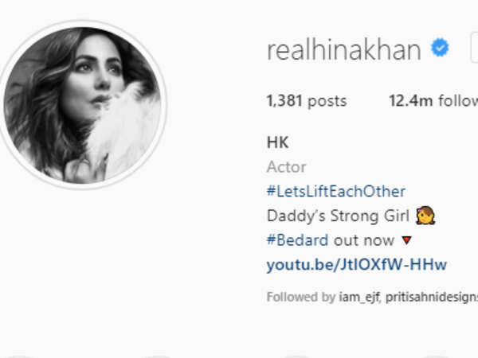Click the blue verified badge icon

(x=440, y=47)
